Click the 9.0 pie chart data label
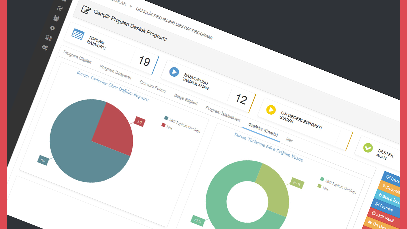The width and height of the screenshot is (407, 229). [x=43, y=161]
